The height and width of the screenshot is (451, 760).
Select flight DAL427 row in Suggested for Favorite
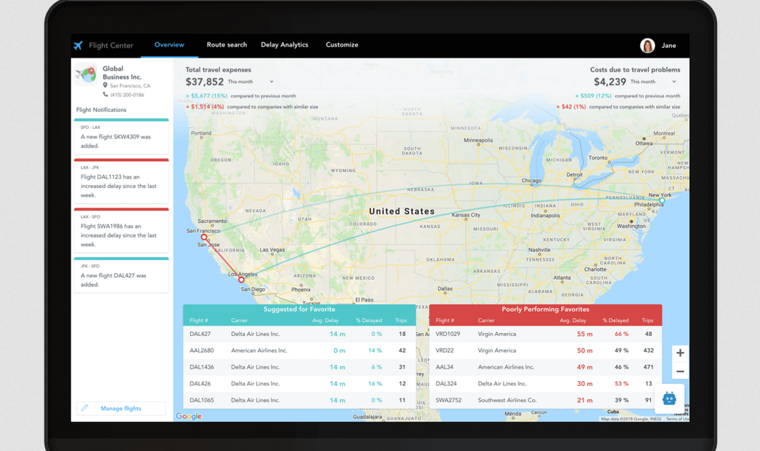pos(299,334)
